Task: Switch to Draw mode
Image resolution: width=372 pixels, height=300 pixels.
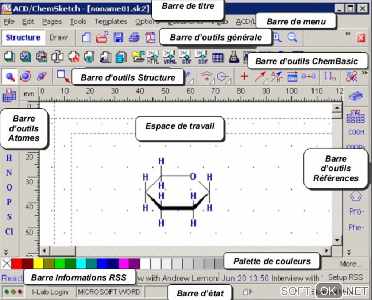Action: pos(59,38)
